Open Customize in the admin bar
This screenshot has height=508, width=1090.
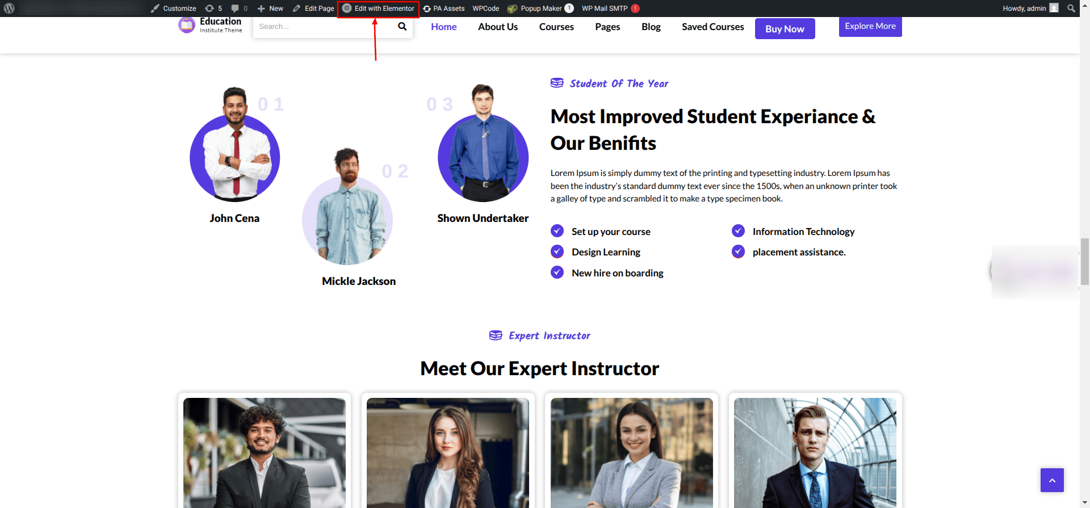(x=173, y=9)
